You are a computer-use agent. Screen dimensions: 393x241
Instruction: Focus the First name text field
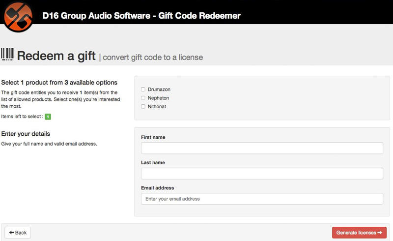click(x=262, y=148)
